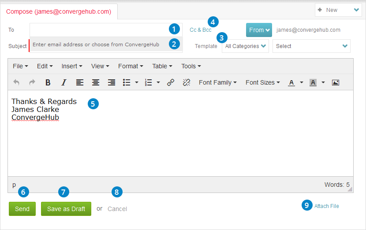The image size is (366, 230).
Task: Open the Format menu
Action: click(131, 66)
